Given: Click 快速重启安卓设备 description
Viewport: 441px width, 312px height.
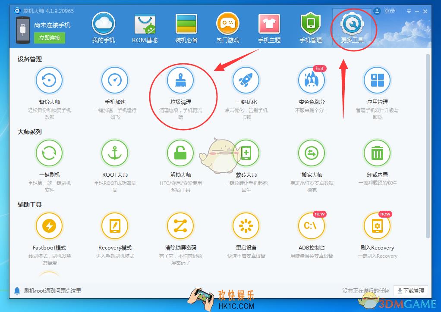Looking at the screenshot, I should 246,256.
